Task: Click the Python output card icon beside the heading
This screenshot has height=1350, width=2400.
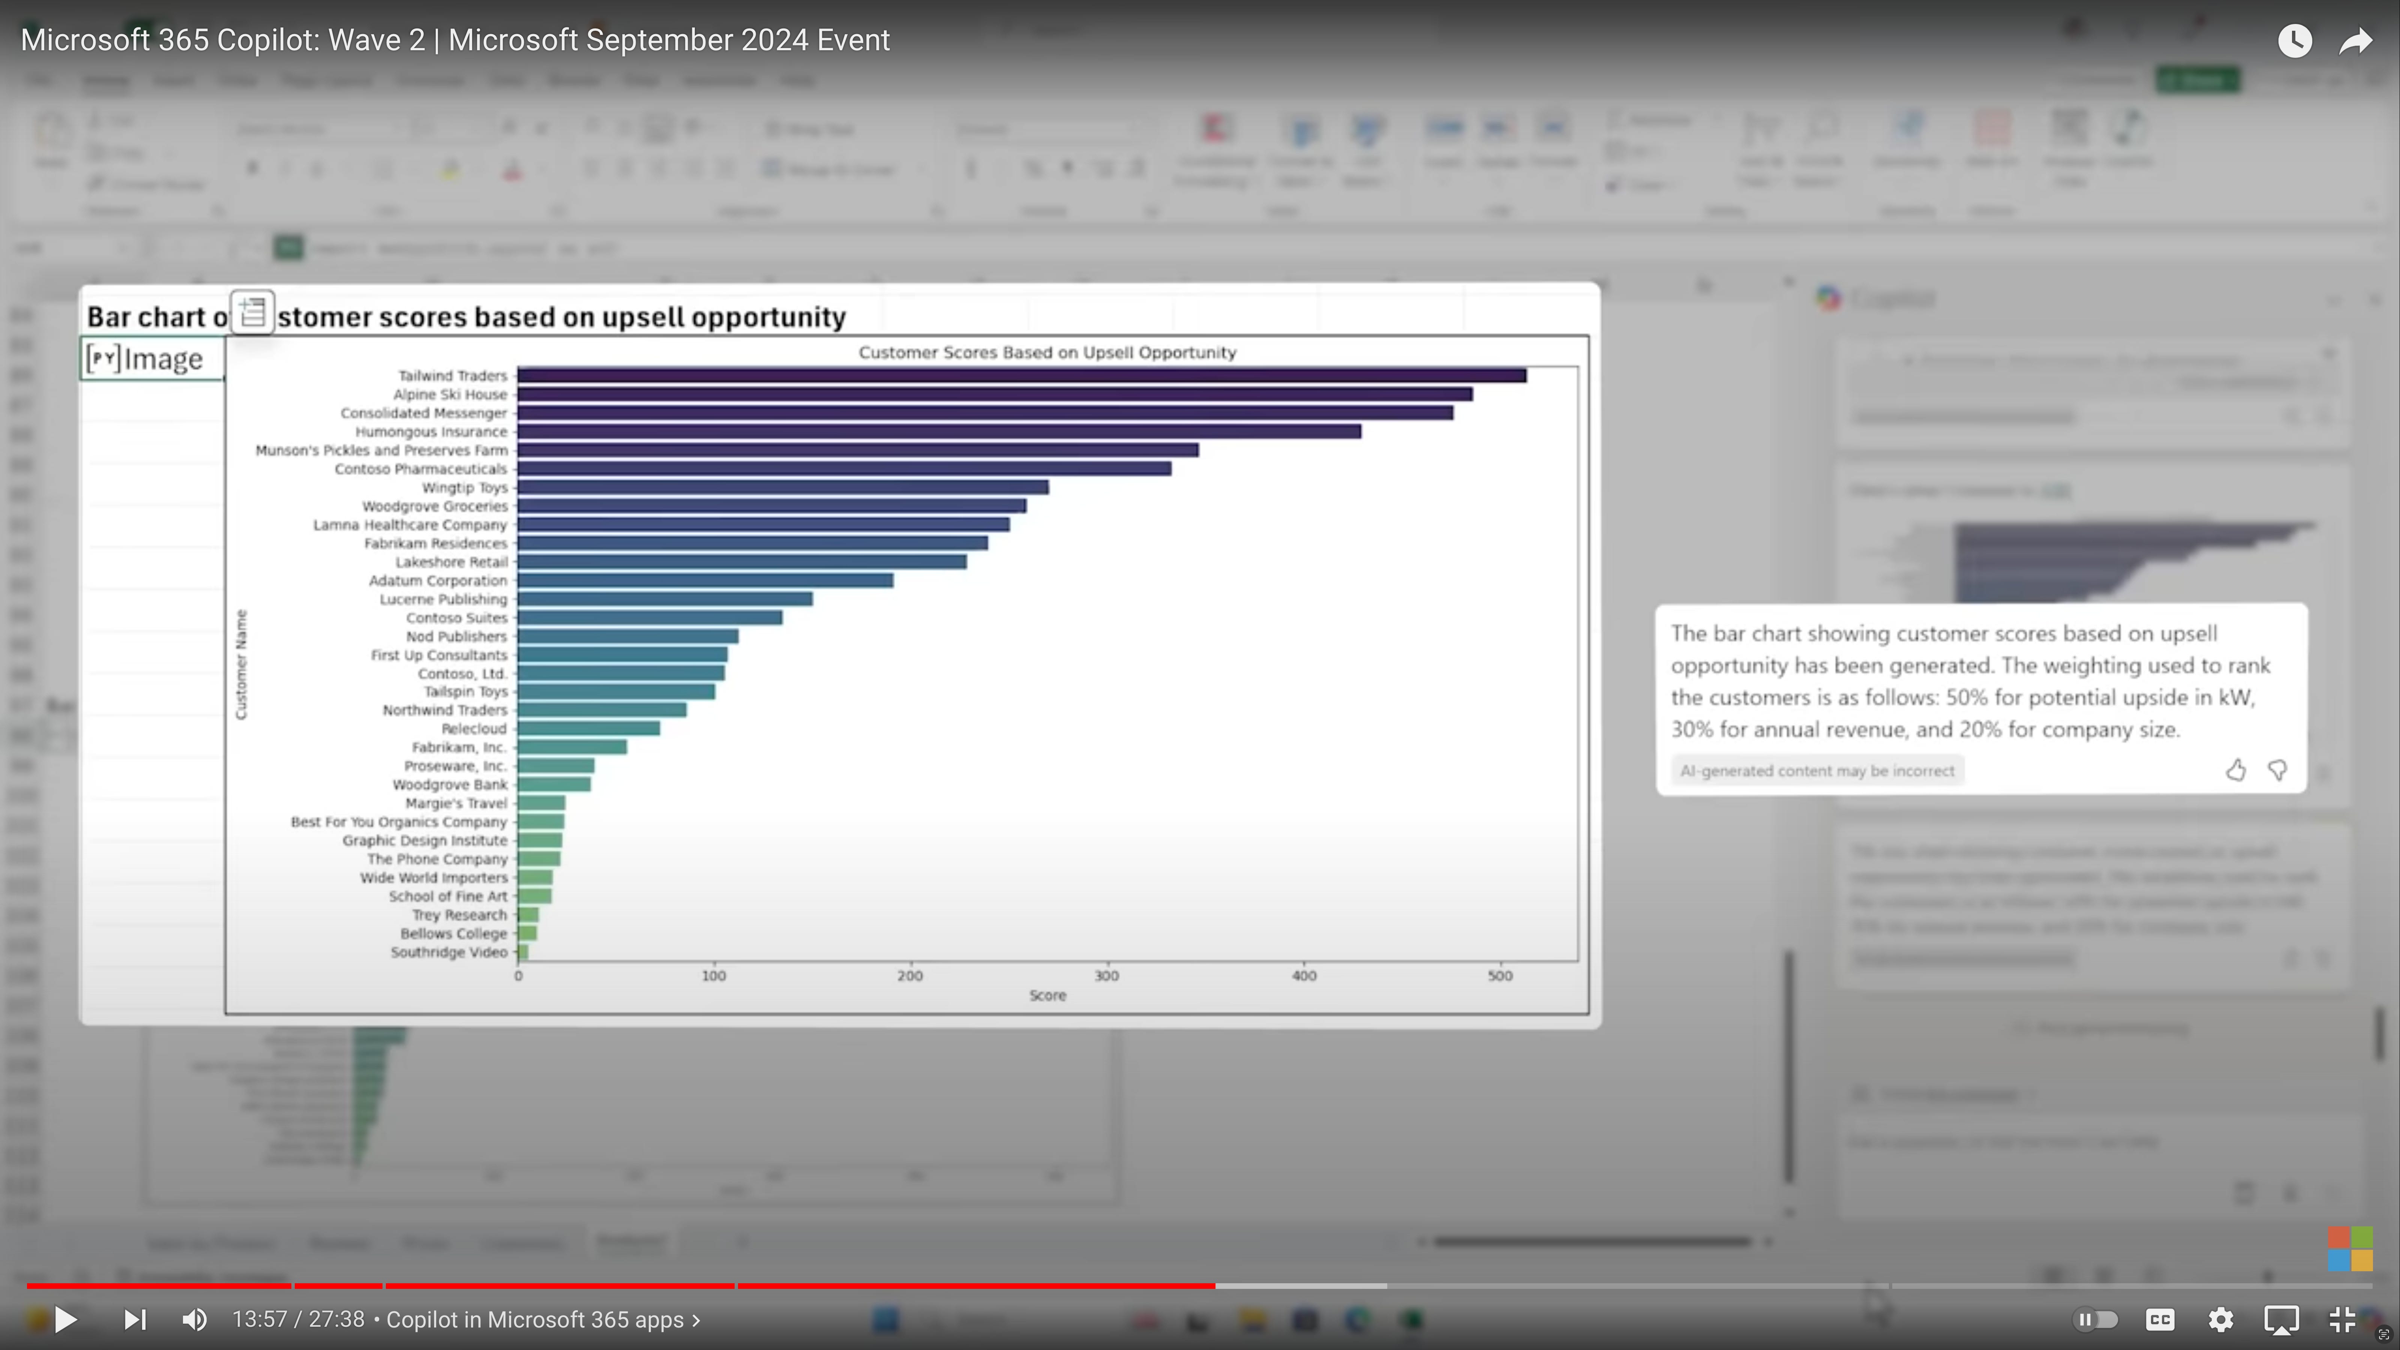Action: pyautogui.click(x=252, y=312)
